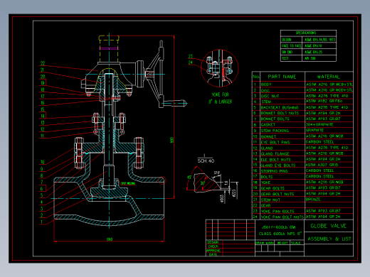370x277 pixels.
Task: Select callout number 1 label
Action: pyautogui.click(x=41, y=222)
